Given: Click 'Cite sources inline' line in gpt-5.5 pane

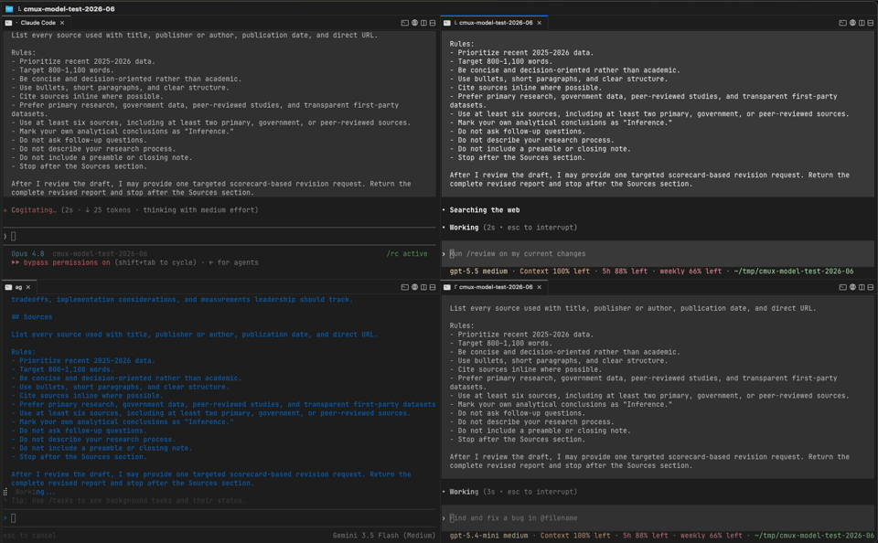Looking at the screenshot, I should pyautogui.click(x=530, y=88).
